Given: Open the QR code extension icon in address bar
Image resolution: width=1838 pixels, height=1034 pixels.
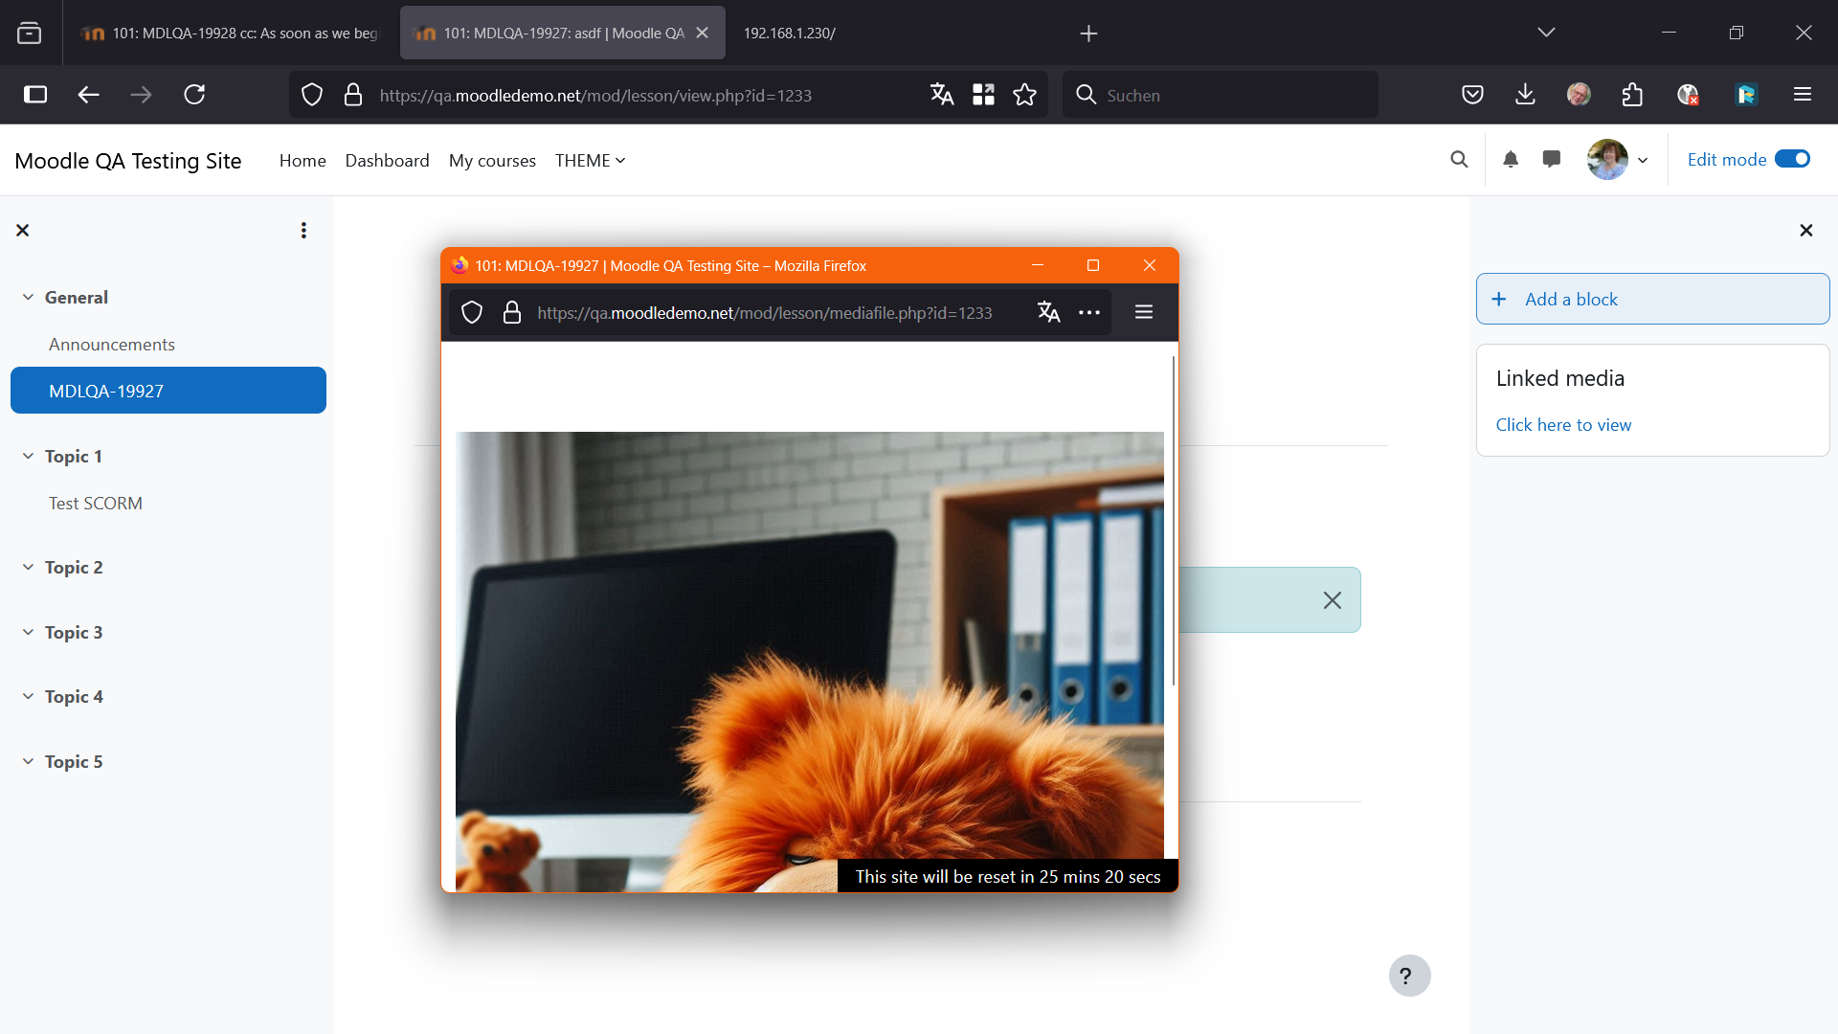Looking at the screenshot, I should click(983, 95).
